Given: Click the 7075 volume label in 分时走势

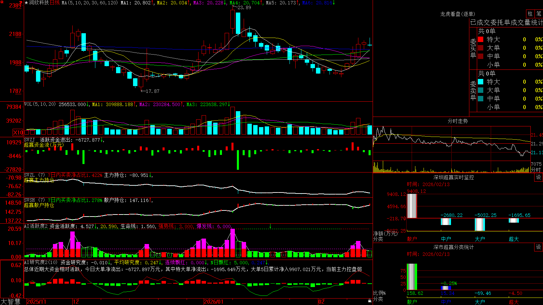Looking at the screenshot, I should click(x=537, y=164).
